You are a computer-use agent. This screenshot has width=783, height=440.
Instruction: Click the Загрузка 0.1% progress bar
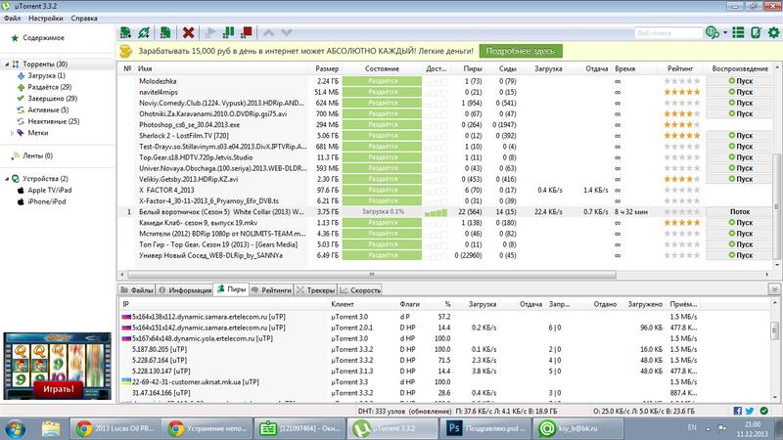point(383,211)
